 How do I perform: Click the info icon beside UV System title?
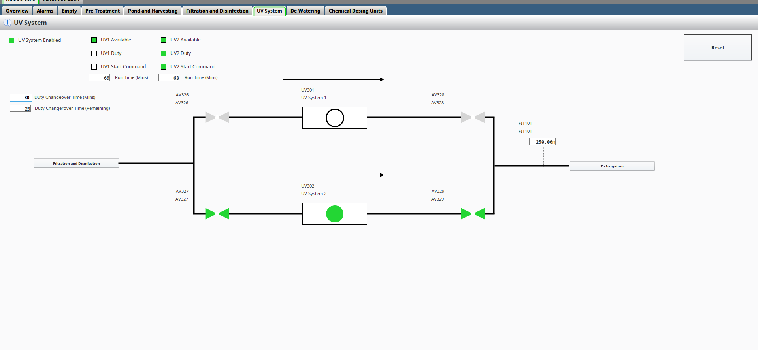tap(7, 23)
